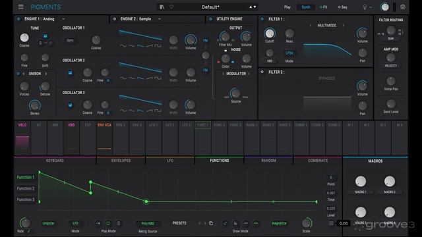Click the Rate sync icon beside Rate
Image resolution: width=422 pixels, height=237 pixels.
click(x=29, y=231)
